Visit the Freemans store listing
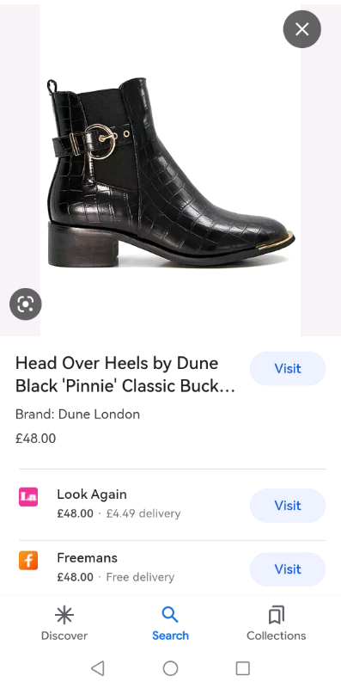This screenshot has height=688, width=341. click(288, 569)
